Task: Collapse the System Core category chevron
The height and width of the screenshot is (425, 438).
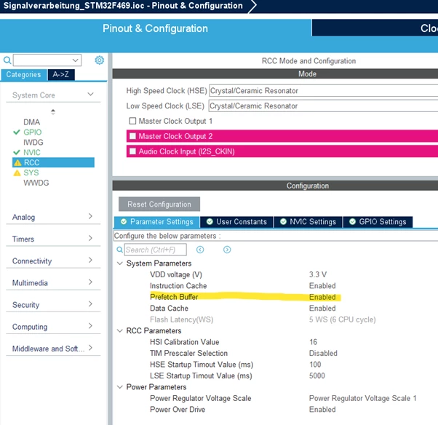Action: click(x=90, y=95)
